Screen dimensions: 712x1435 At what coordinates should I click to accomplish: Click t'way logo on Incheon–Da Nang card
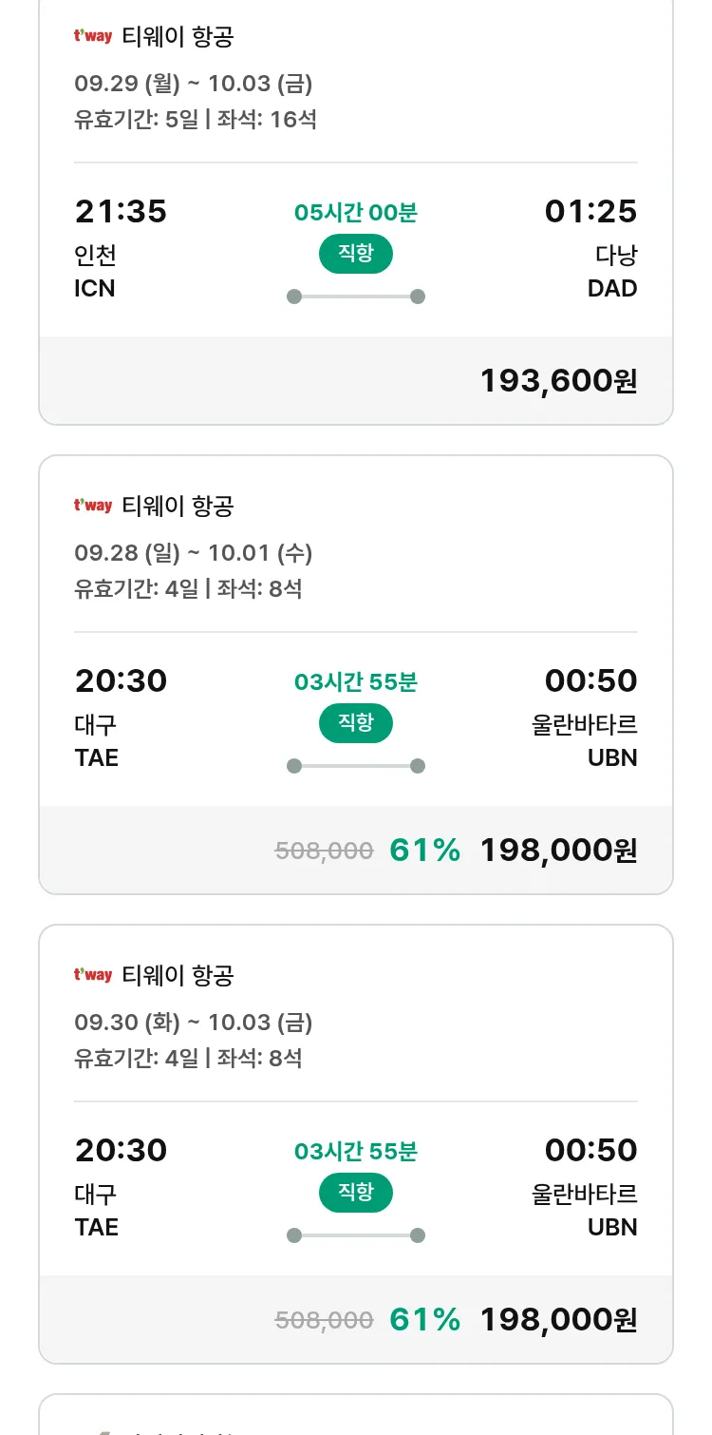93,37
